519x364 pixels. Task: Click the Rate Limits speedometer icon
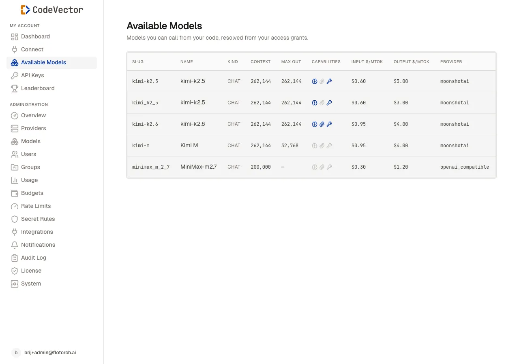point(15,206)
